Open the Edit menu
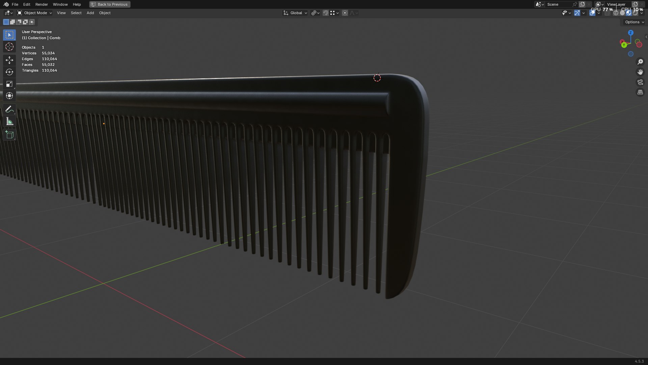This screenshot has width=648, height=365. tap(27, 4)
